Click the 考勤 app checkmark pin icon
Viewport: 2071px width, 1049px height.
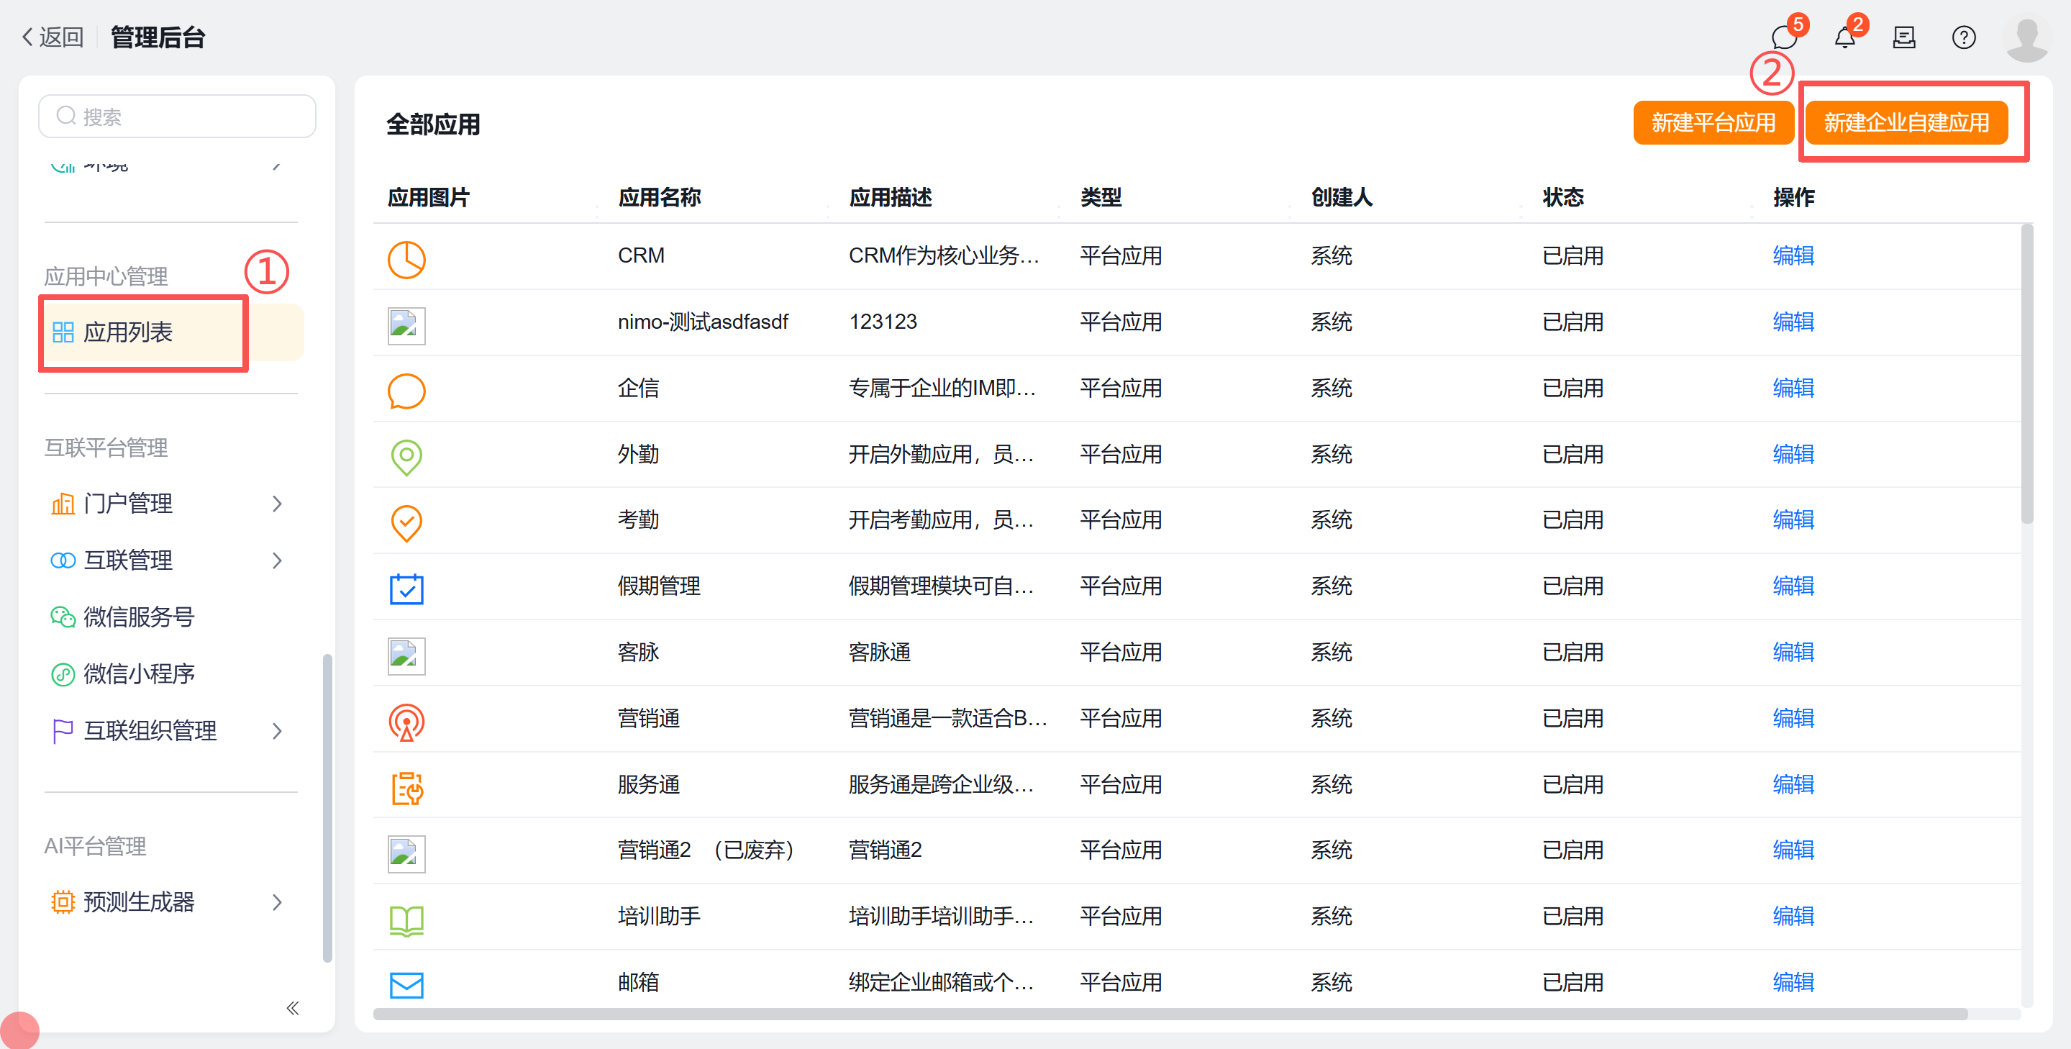tap(406, 522)
